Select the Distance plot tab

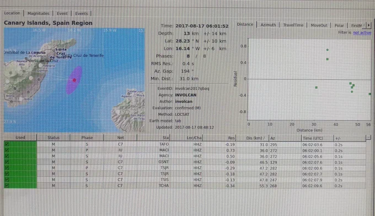tap(245, 24)
